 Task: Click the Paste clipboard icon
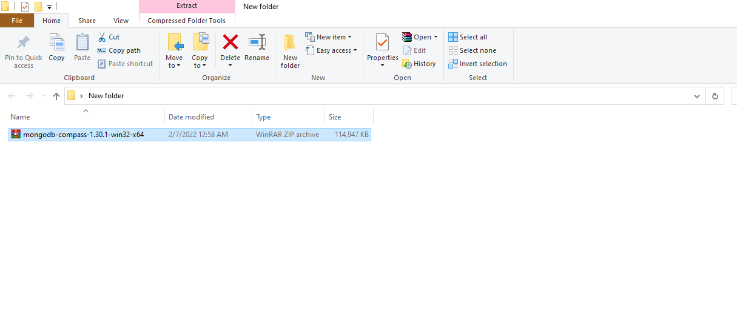tap(82, 42)
